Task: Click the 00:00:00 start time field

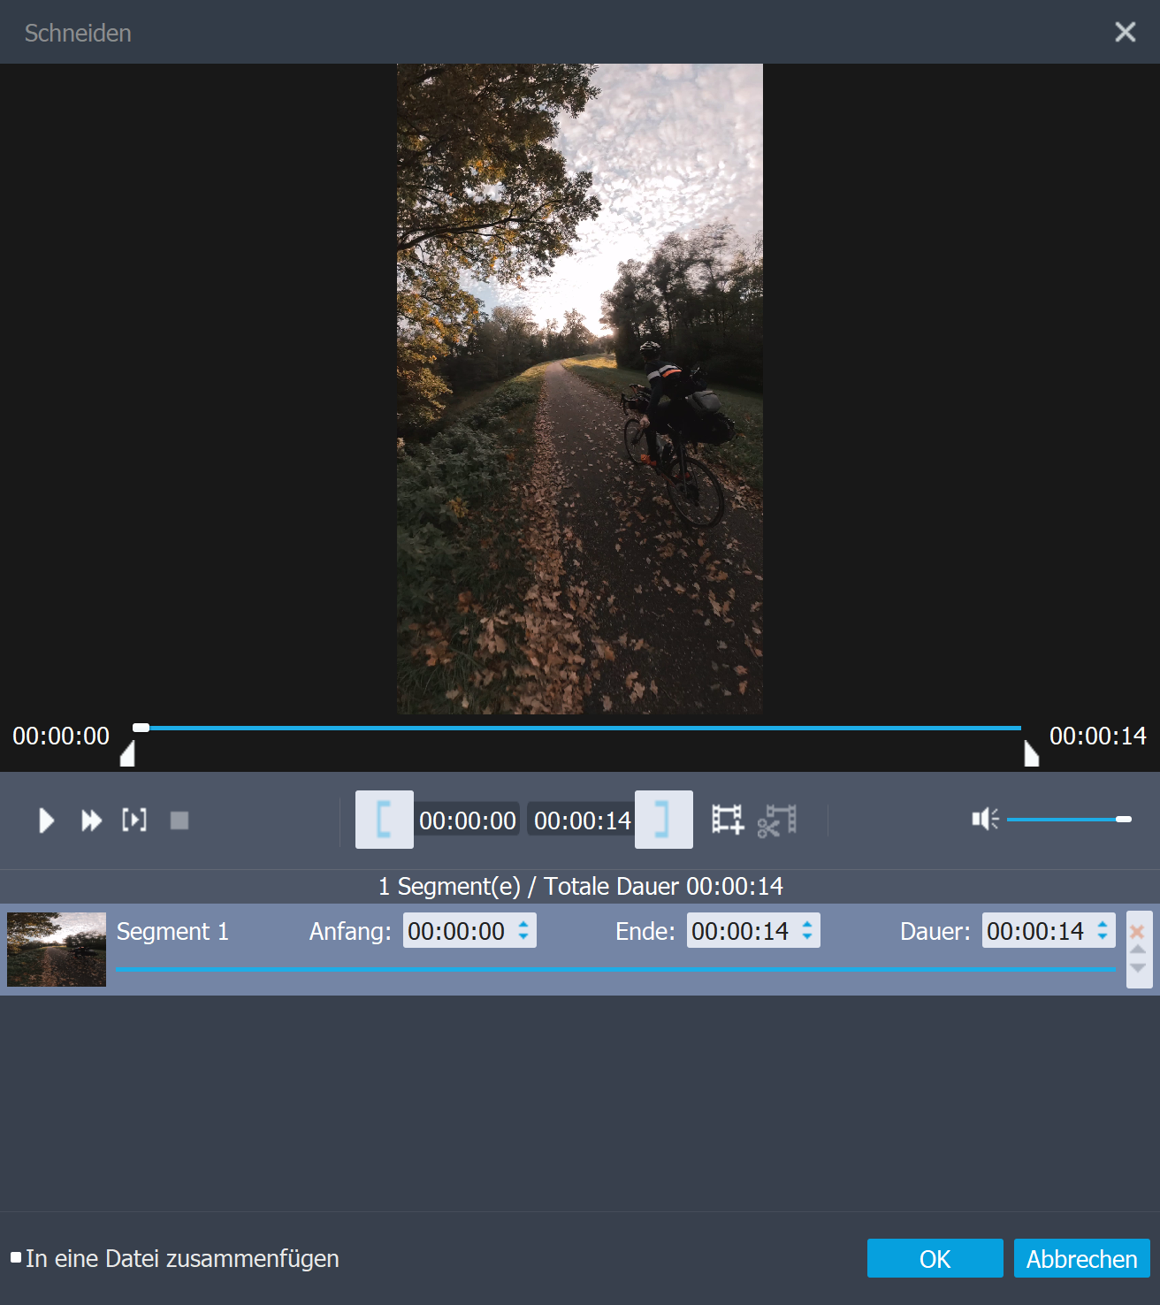Action: (x=467, y=820)
